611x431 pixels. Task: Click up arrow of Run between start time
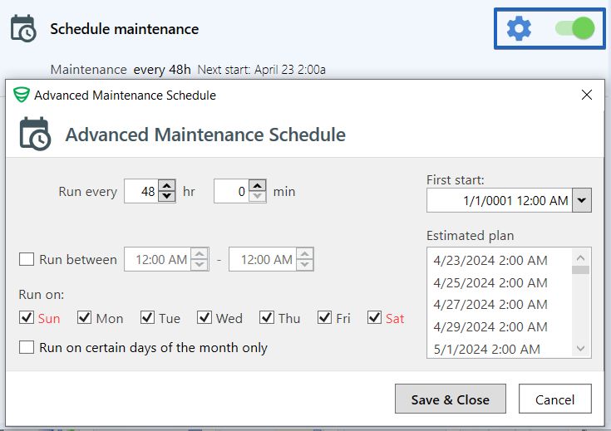(x=200, y=254)
